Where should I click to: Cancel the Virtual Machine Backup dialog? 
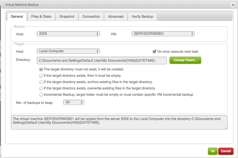point(226,151)
